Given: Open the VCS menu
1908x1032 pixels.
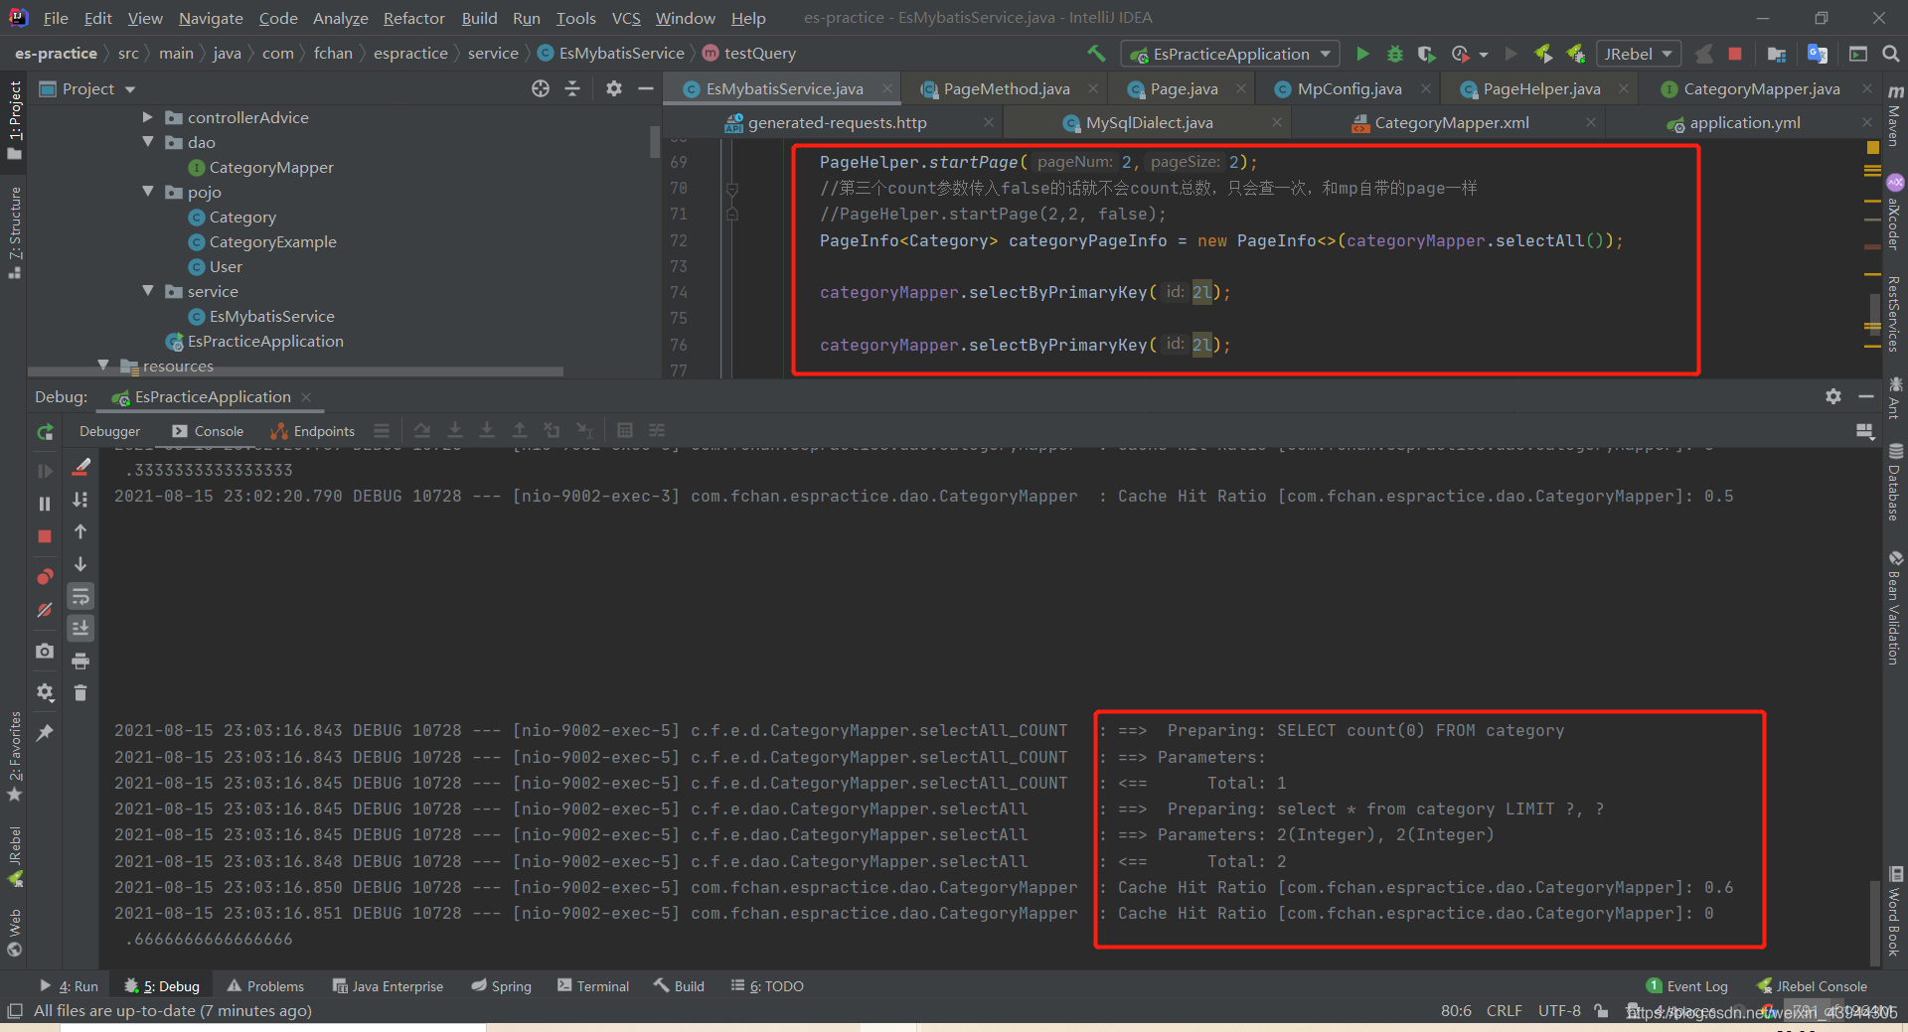Looking at the screenshot, I should click(626, 18).
